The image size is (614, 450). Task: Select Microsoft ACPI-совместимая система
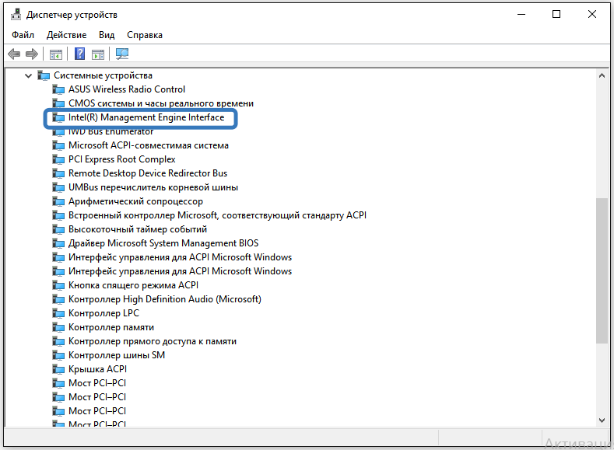click(x=149, y=145)
